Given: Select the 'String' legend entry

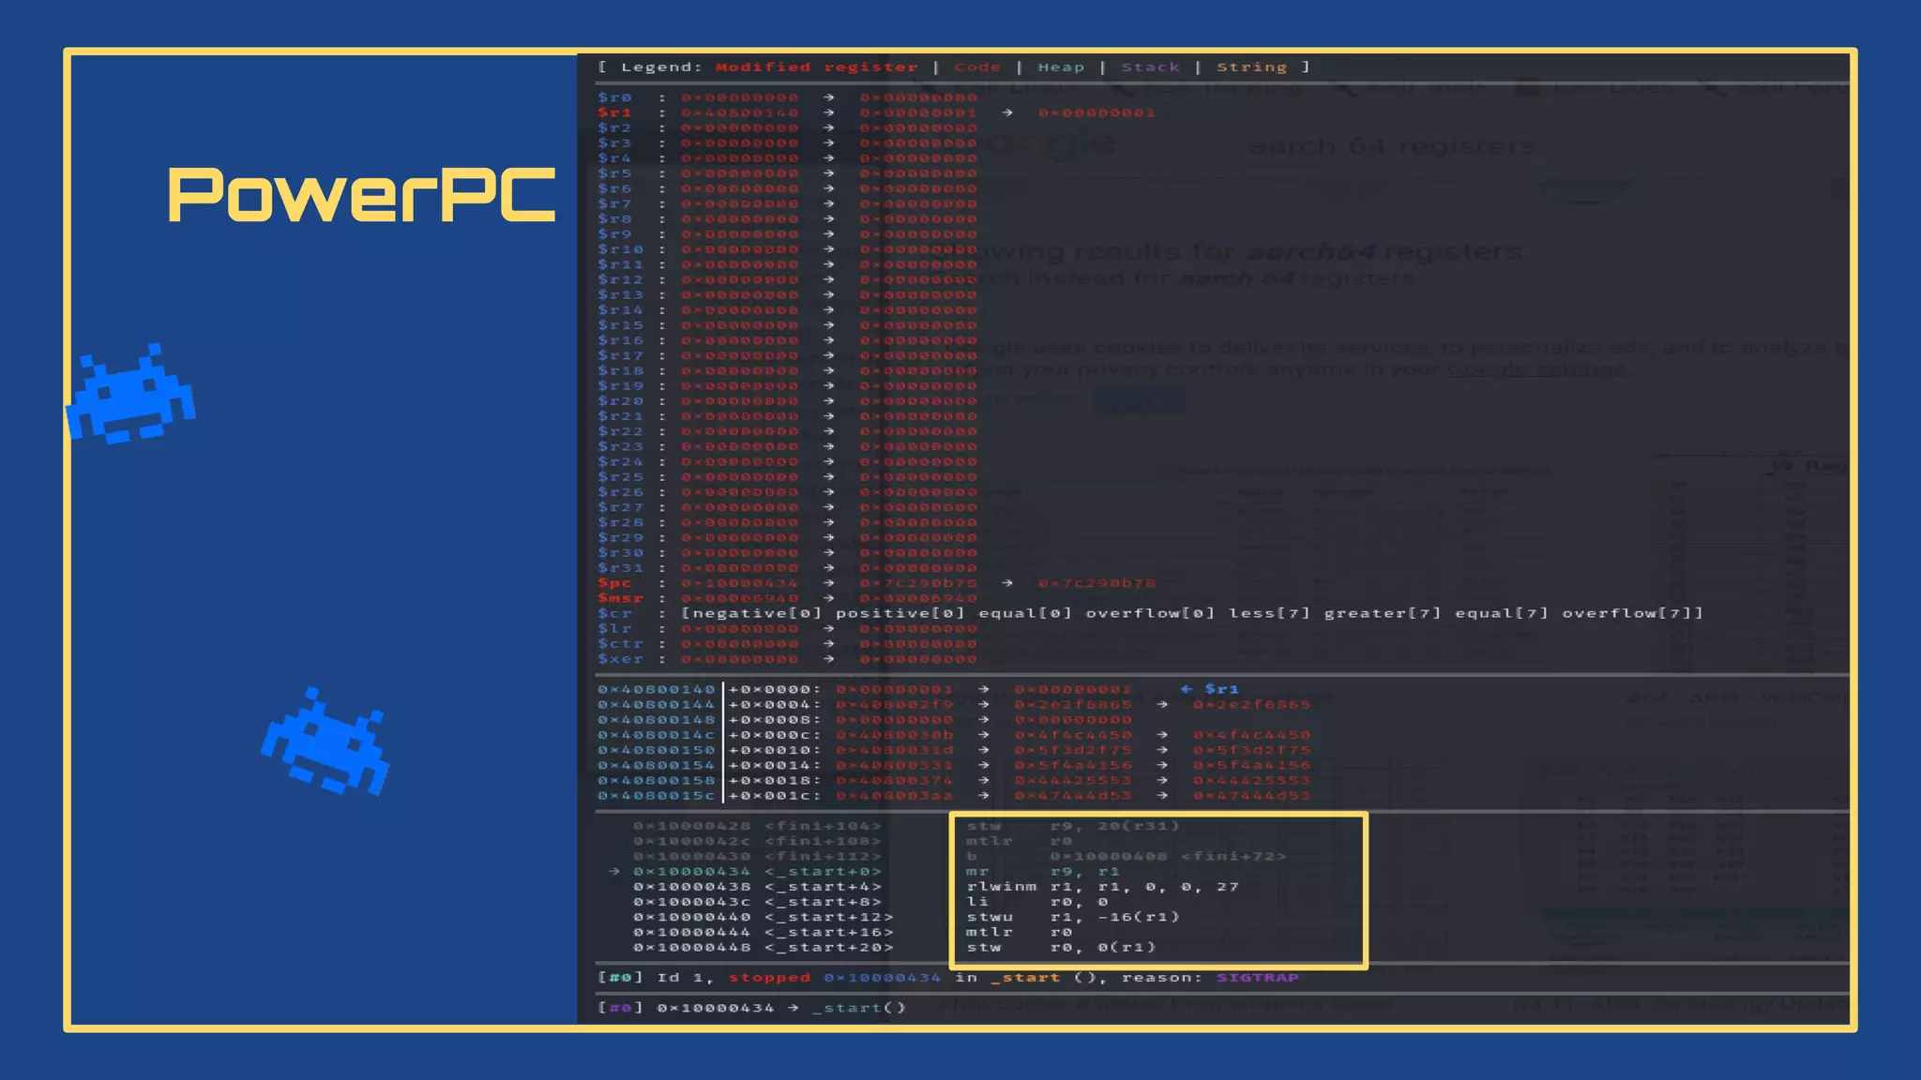Looking at the screenshot, I should click(1251, 67).
